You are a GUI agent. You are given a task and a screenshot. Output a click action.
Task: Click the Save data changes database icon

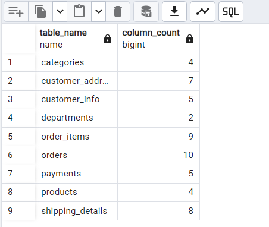click(146, 11)
